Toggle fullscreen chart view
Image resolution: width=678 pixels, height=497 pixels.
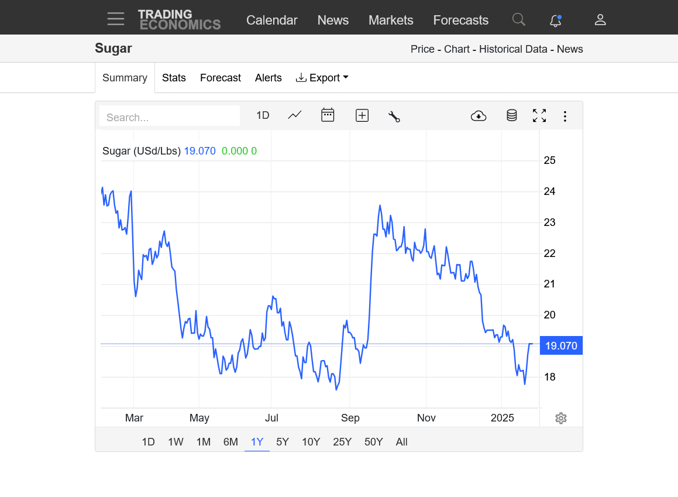(539, 116)
